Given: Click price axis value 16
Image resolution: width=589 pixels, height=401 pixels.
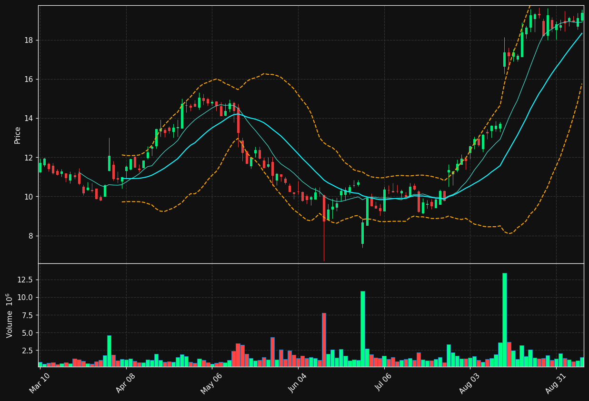Looking at the screenshot, I should pyautogui.click(x=30, y=79).
